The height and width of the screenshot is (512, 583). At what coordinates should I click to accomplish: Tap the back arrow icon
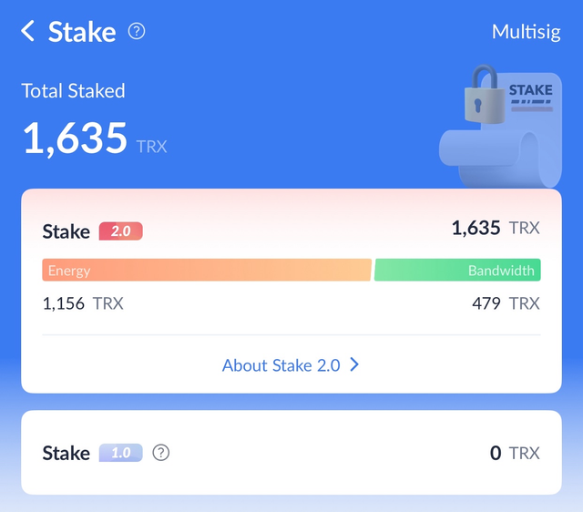28,32
